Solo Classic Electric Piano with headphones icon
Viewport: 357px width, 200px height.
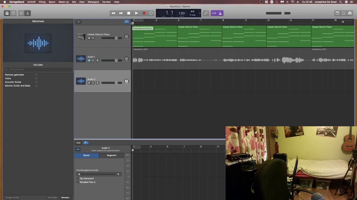tap(93, 38)
